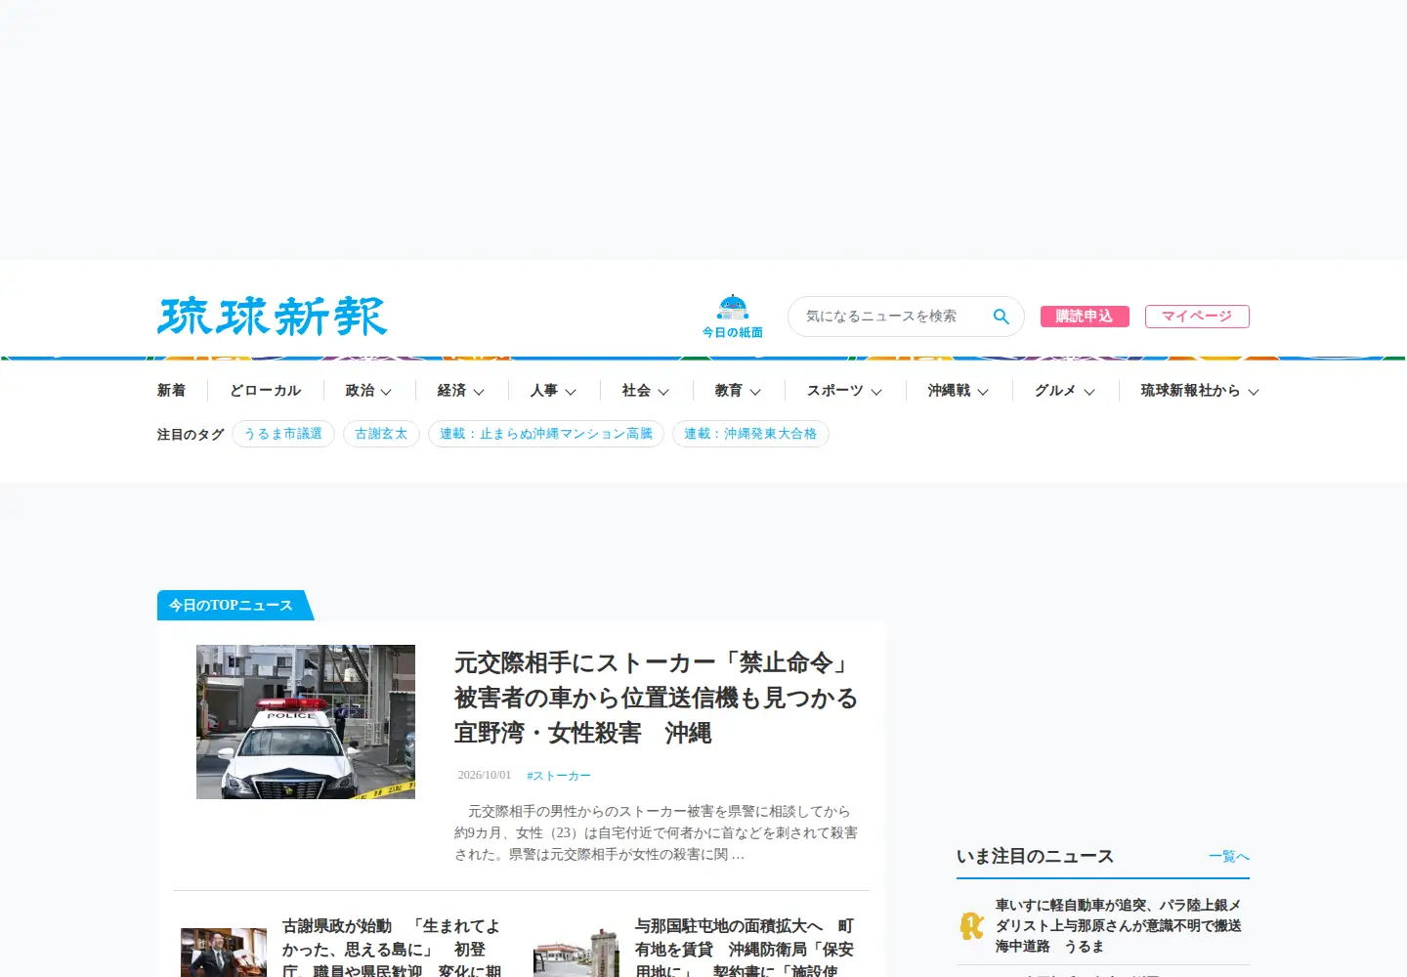Open the 与那国駐屯地の面積拡大へ article headline
Image resolution: width=1407 pixels, height=977 pixels.
tap(746, 948)
